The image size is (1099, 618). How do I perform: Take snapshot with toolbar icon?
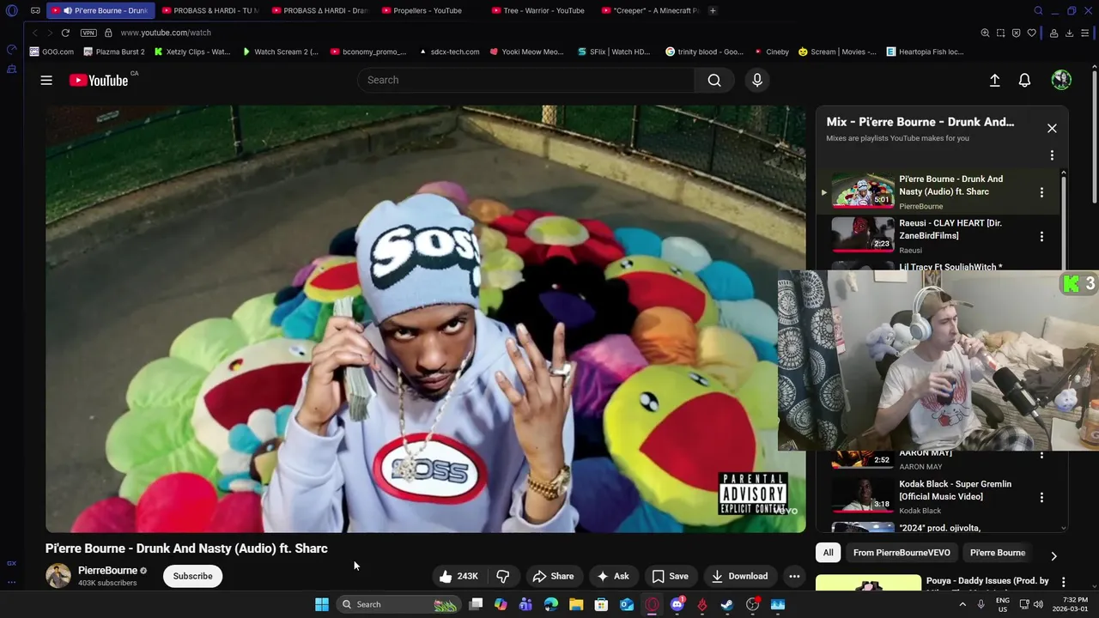(1000, 33)
